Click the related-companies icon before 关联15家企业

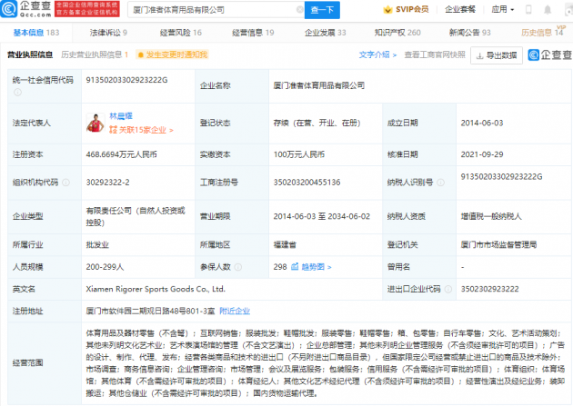click(x=113, y=130)
